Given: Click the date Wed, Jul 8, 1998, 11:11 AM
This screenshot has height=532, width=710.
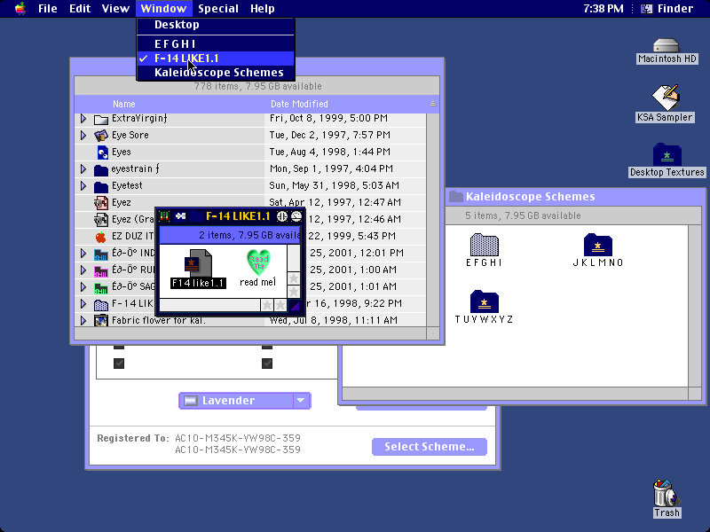Looking at the screenshot, I should (x=334, y=320).
